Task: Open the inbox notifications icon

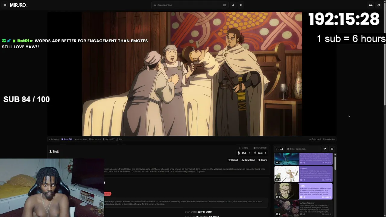Action: [371, 5]
